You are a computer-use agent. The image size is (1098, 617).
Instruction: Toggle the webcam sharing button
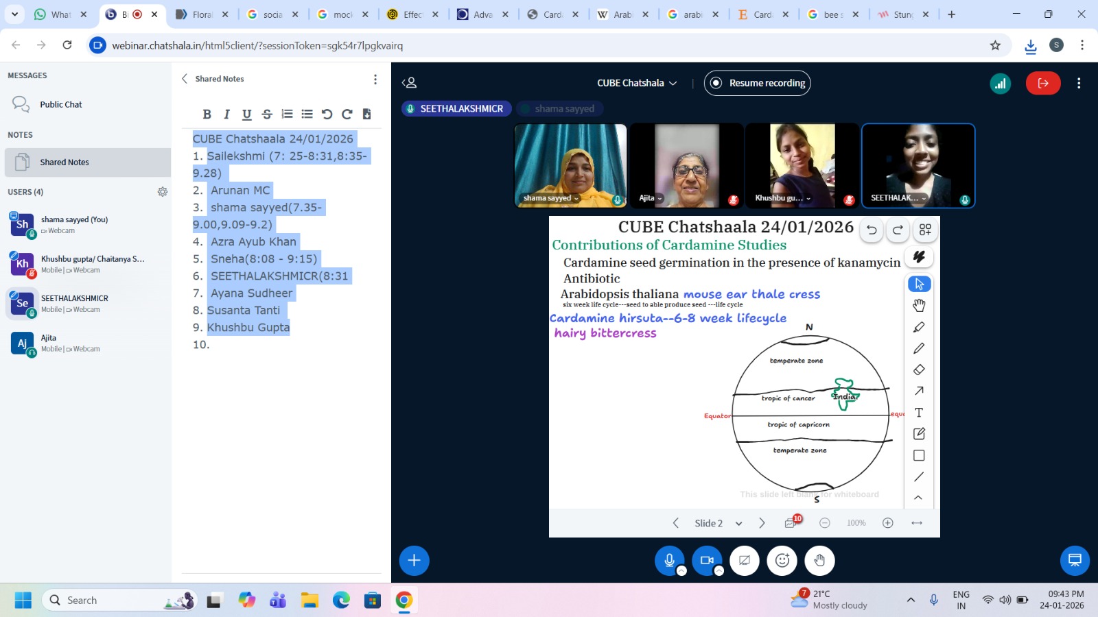tap(707, 561)
